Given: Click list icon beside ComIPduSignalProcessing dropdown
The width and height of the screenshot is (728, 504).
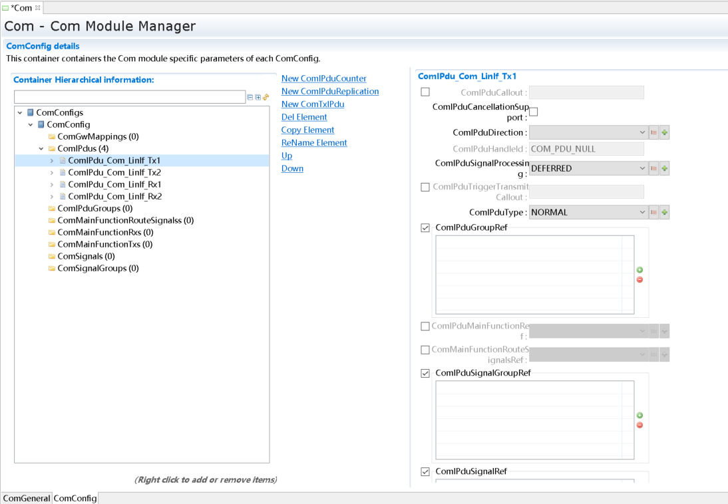Looking at the screenshot, I should pos(654,169).
